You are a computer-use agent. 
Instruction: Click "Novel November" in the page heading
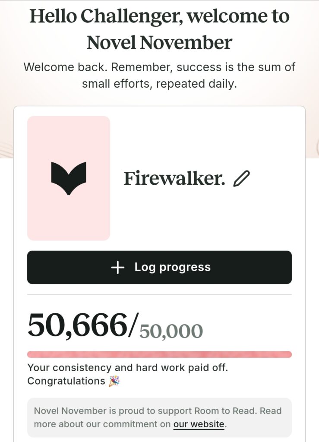coord(159,43)
